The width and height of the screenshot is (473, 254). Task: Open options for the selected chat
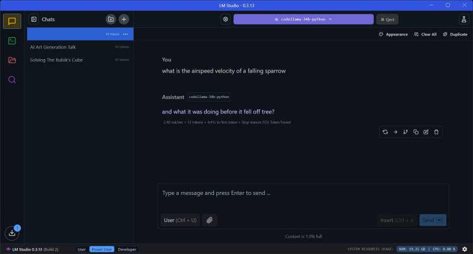point(125,34)
